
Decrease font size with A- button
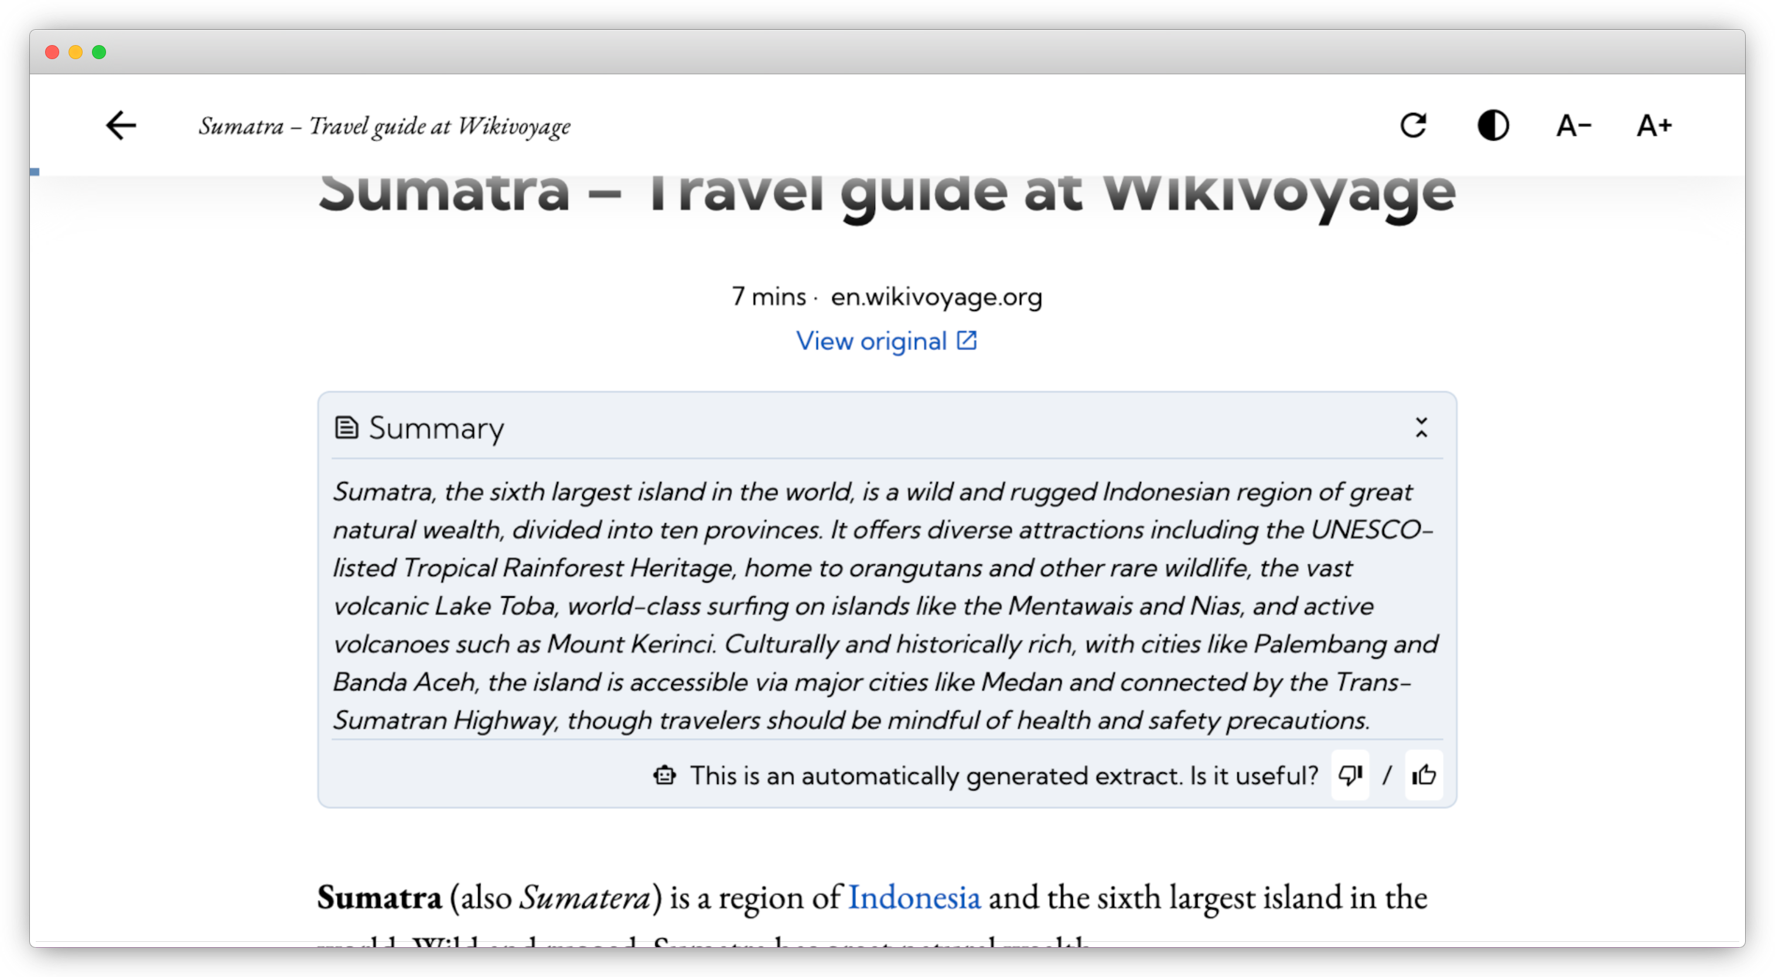click(x=1574, y=125)
